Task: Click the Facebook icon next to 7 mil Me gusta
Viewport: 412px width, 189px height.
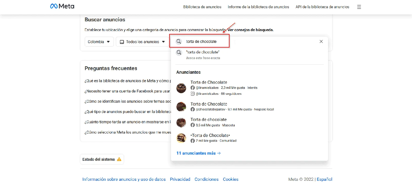Action: click(x=193, y=141)
